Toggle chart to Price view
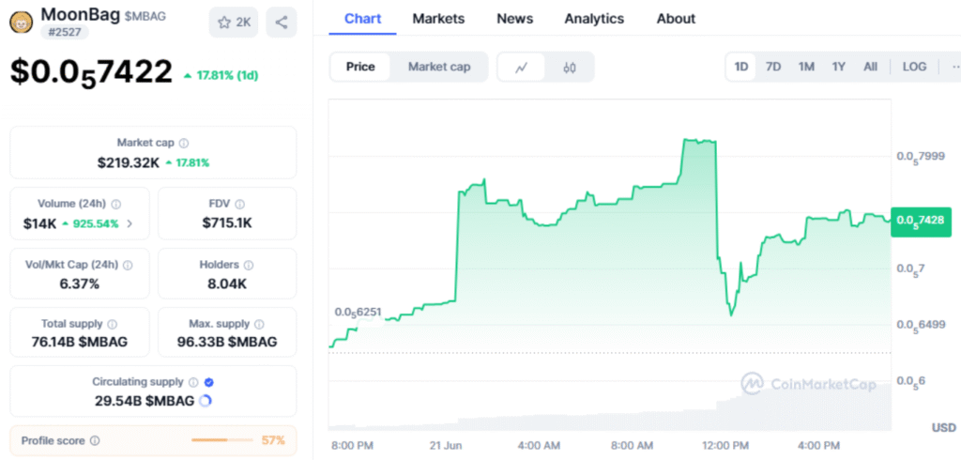Image resolution: width=961 pixels, height=460 pixels. pos(360,67)
